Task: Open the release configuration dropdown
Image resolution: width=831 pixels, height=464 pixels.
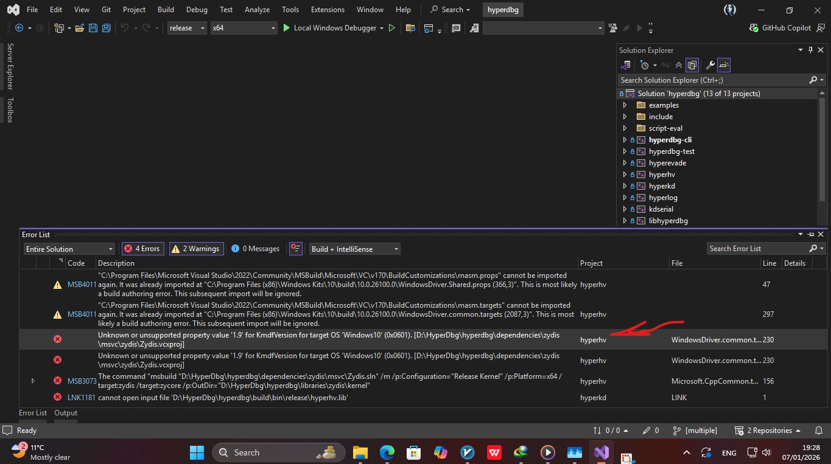Action: coord(187,28)
